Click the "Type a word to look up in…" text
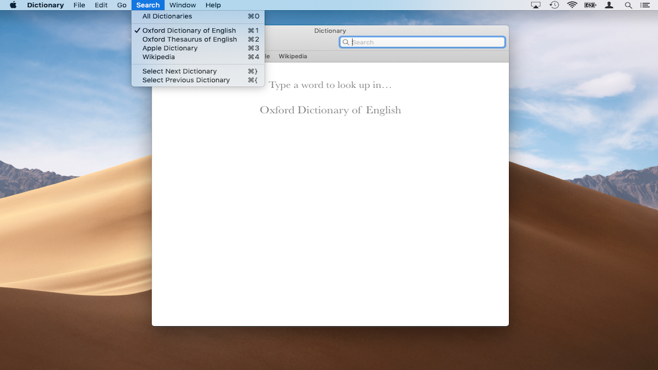 coord(330,85)
